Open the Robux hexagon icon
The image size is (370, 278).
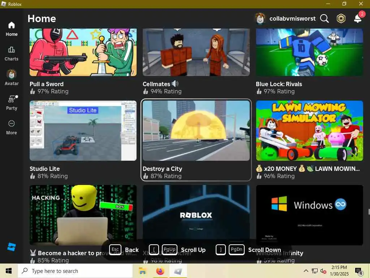(x=341, y=18)
